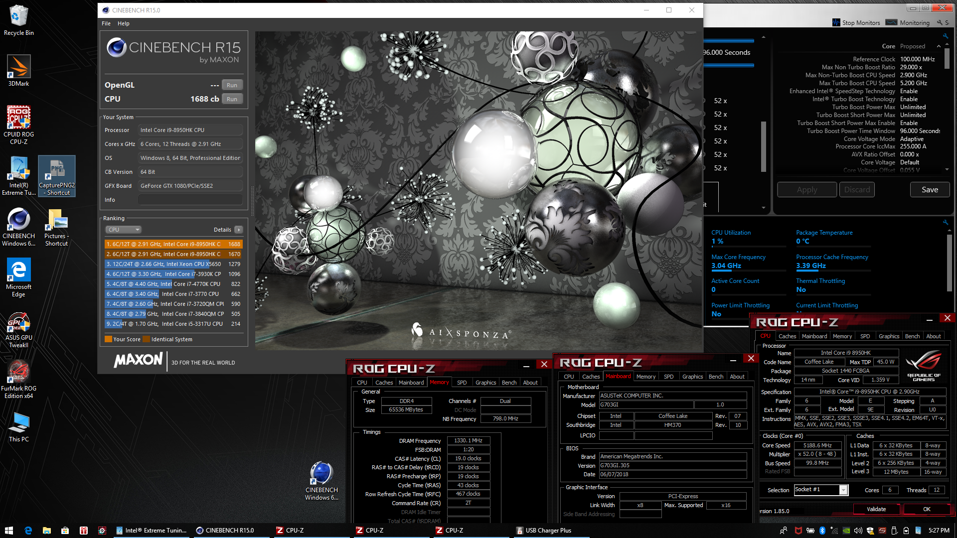Open Monitoring view in Intel XTU toolbar
957x538 pixels.
[908, 22]
